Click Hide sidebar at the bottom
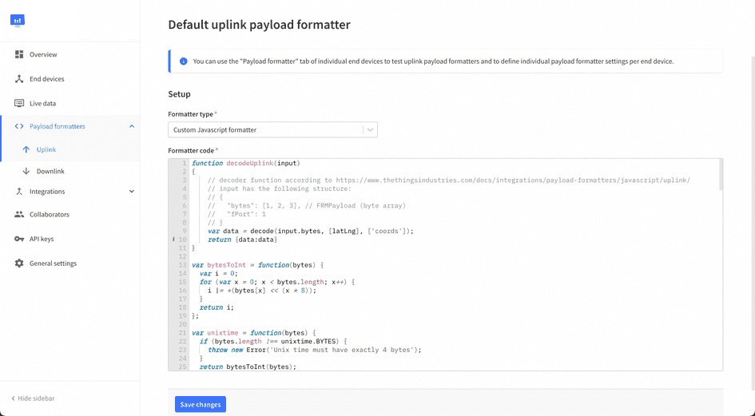755x416 pixels. [33, 398]
